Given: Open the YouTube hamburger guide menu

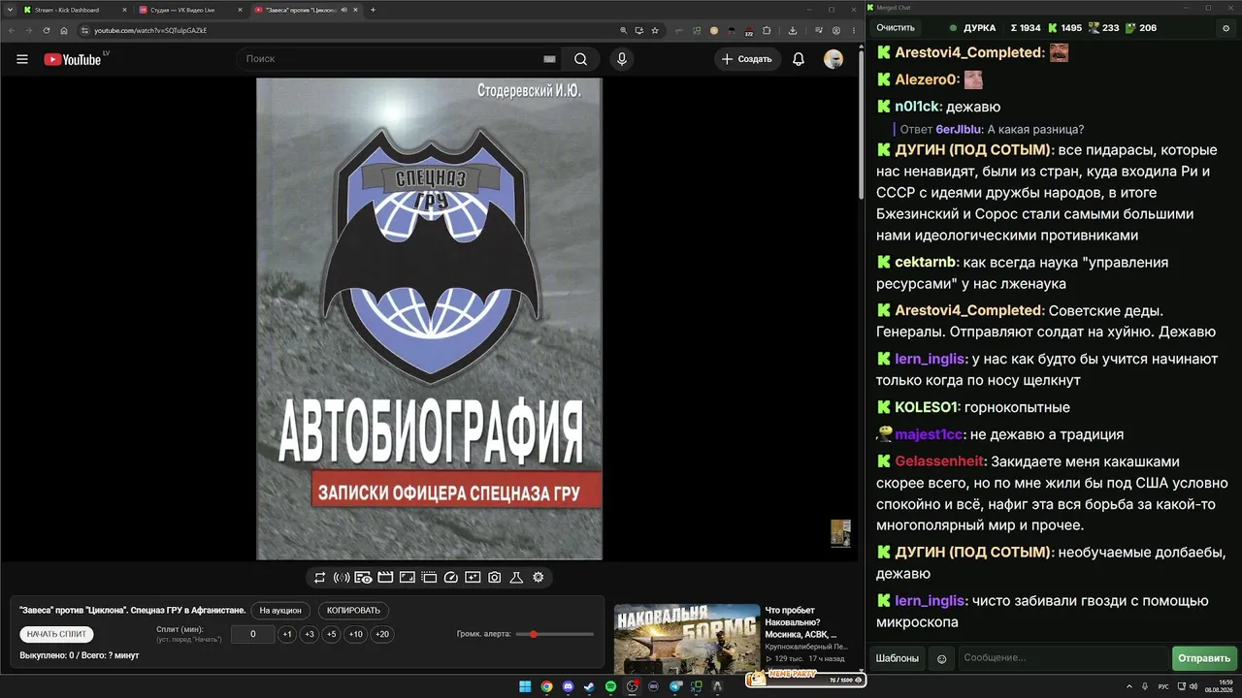Looking at the screenshot, I should click(x=22, y=59).
